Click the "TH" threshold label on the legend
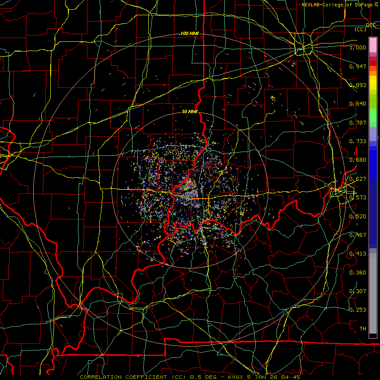This screenshot has width=380, height=380. coord(363,329)
